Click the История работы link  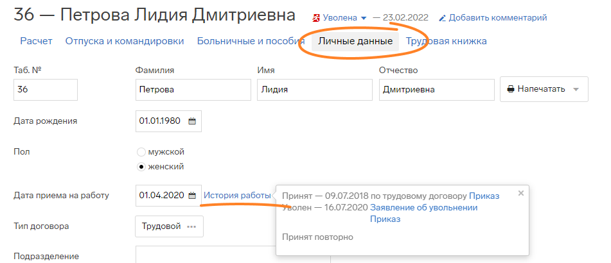tap(237, 195)
